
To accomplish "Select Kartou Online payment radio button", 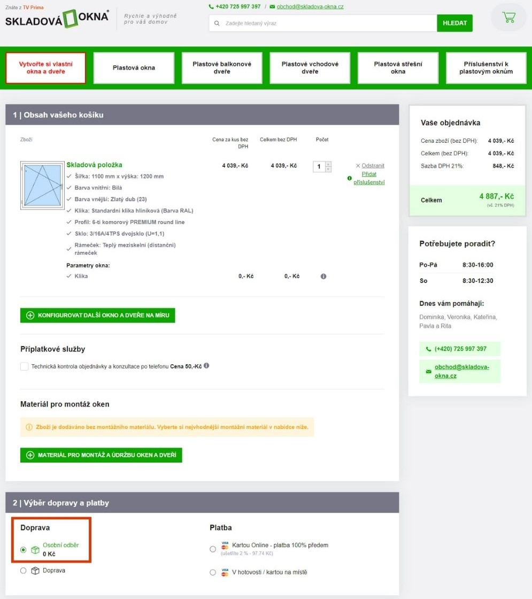I will tap(213, 549).
